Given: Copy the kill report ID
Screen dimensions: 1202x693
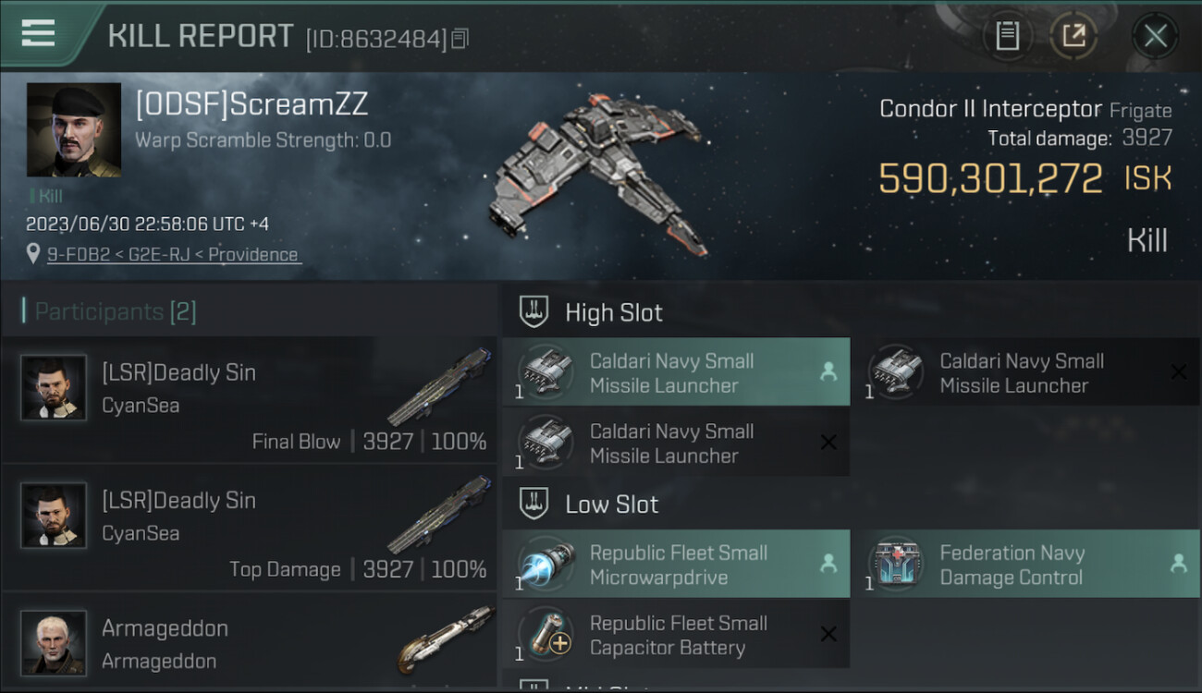Looking at the screenshot, I should pyautogui.click(x=460, y=38).
